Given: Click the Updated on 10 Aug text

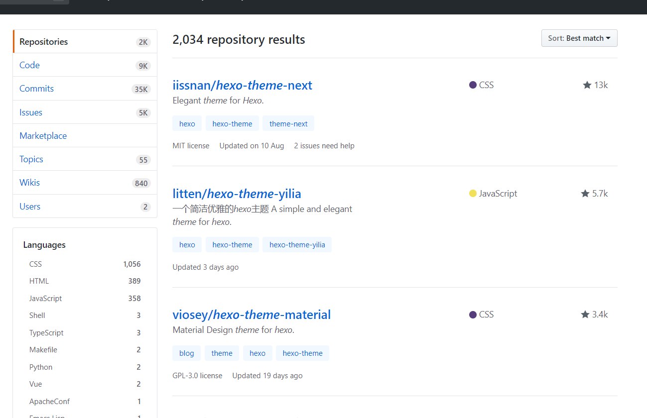Looking at the screenshot, I should click(252, 146).
